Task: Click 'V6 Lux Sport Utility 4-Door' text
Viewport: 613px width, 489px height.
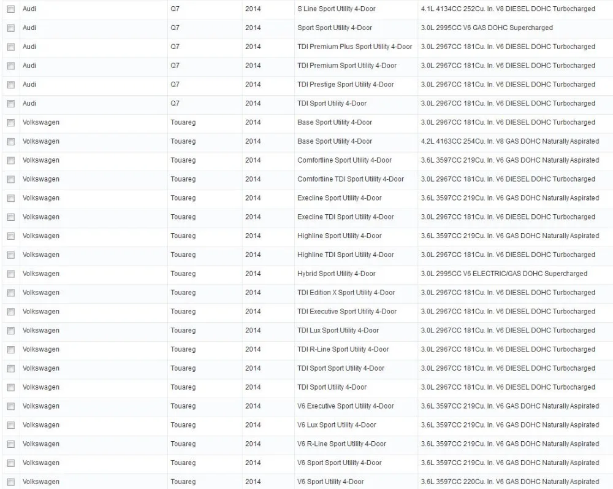Action: (x=337, y=425)
